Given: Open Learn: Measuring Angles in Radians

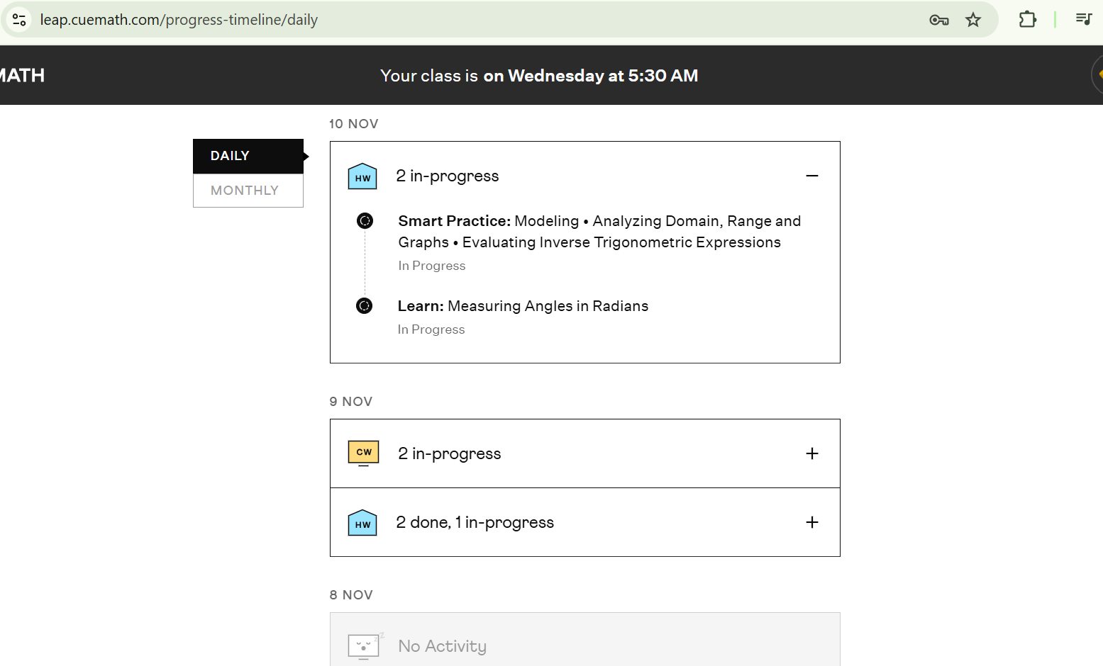Looking at the screenshot, I should coord(523,306).
